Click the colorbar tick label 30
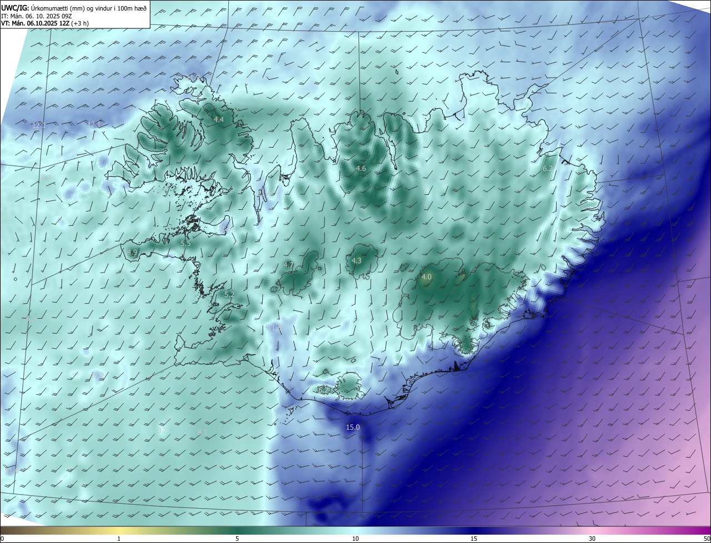The height and width of the screenshot is (543, 711). point(592,539)
